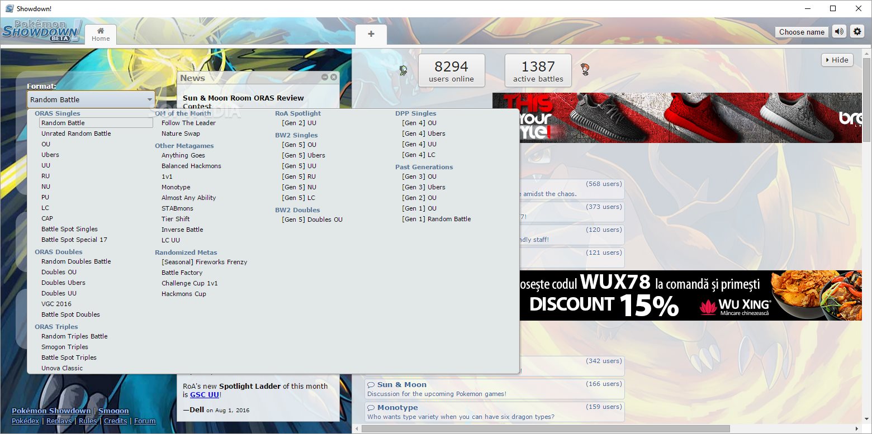Click the Pokémon Showdown logo
Screen dimensions: 872x434
click(42, 31)
